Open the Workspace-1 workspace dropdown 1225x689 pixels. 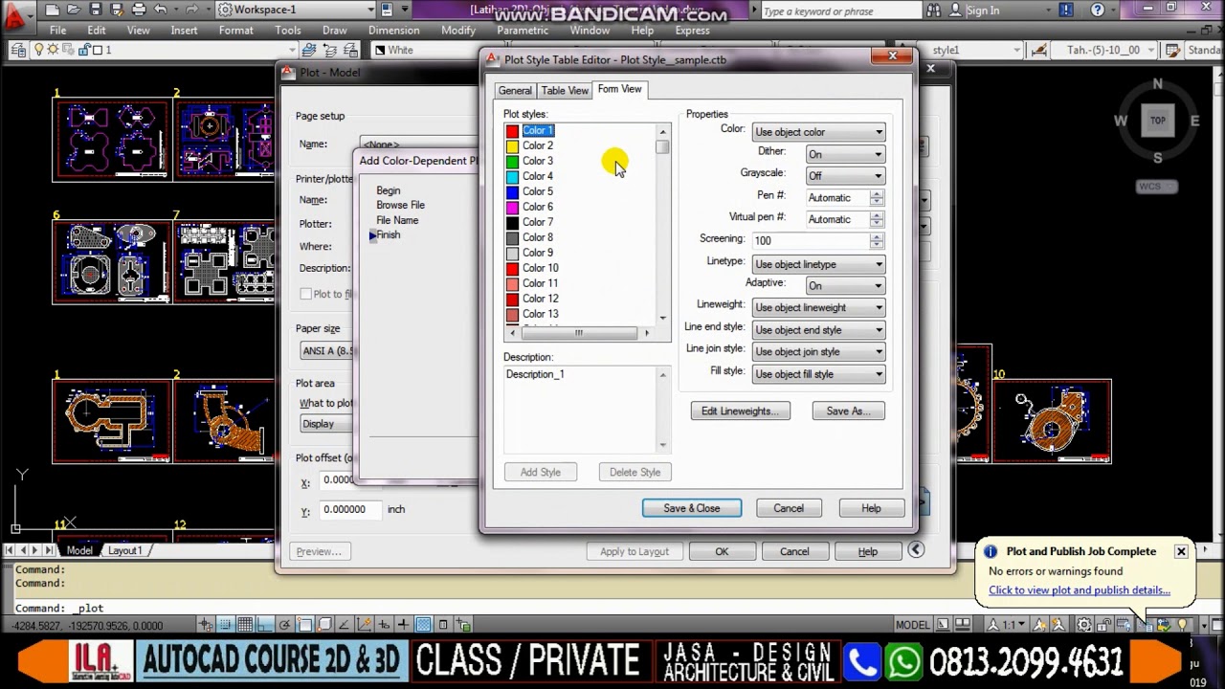[x=296, y=10]
